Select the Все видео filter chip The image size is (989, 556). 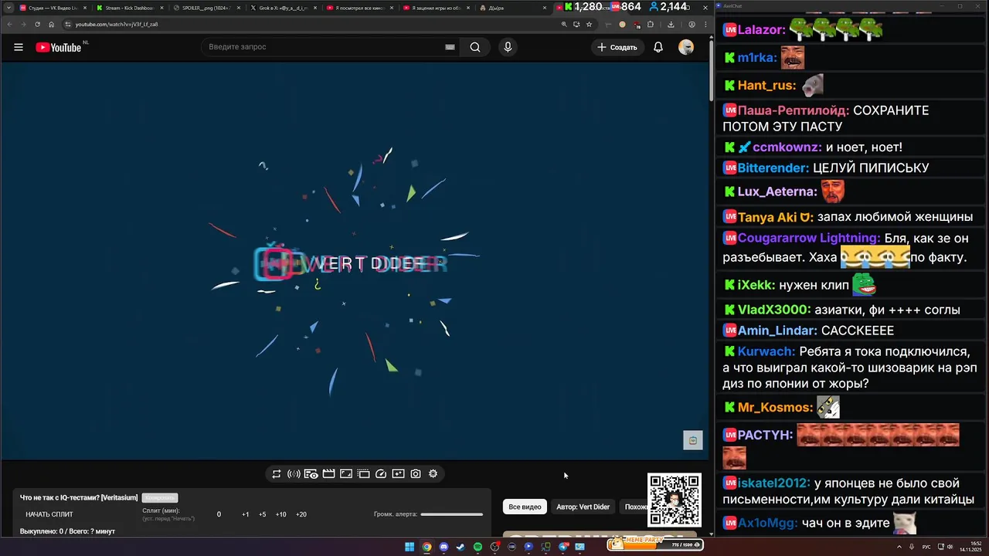coord(525,507)
